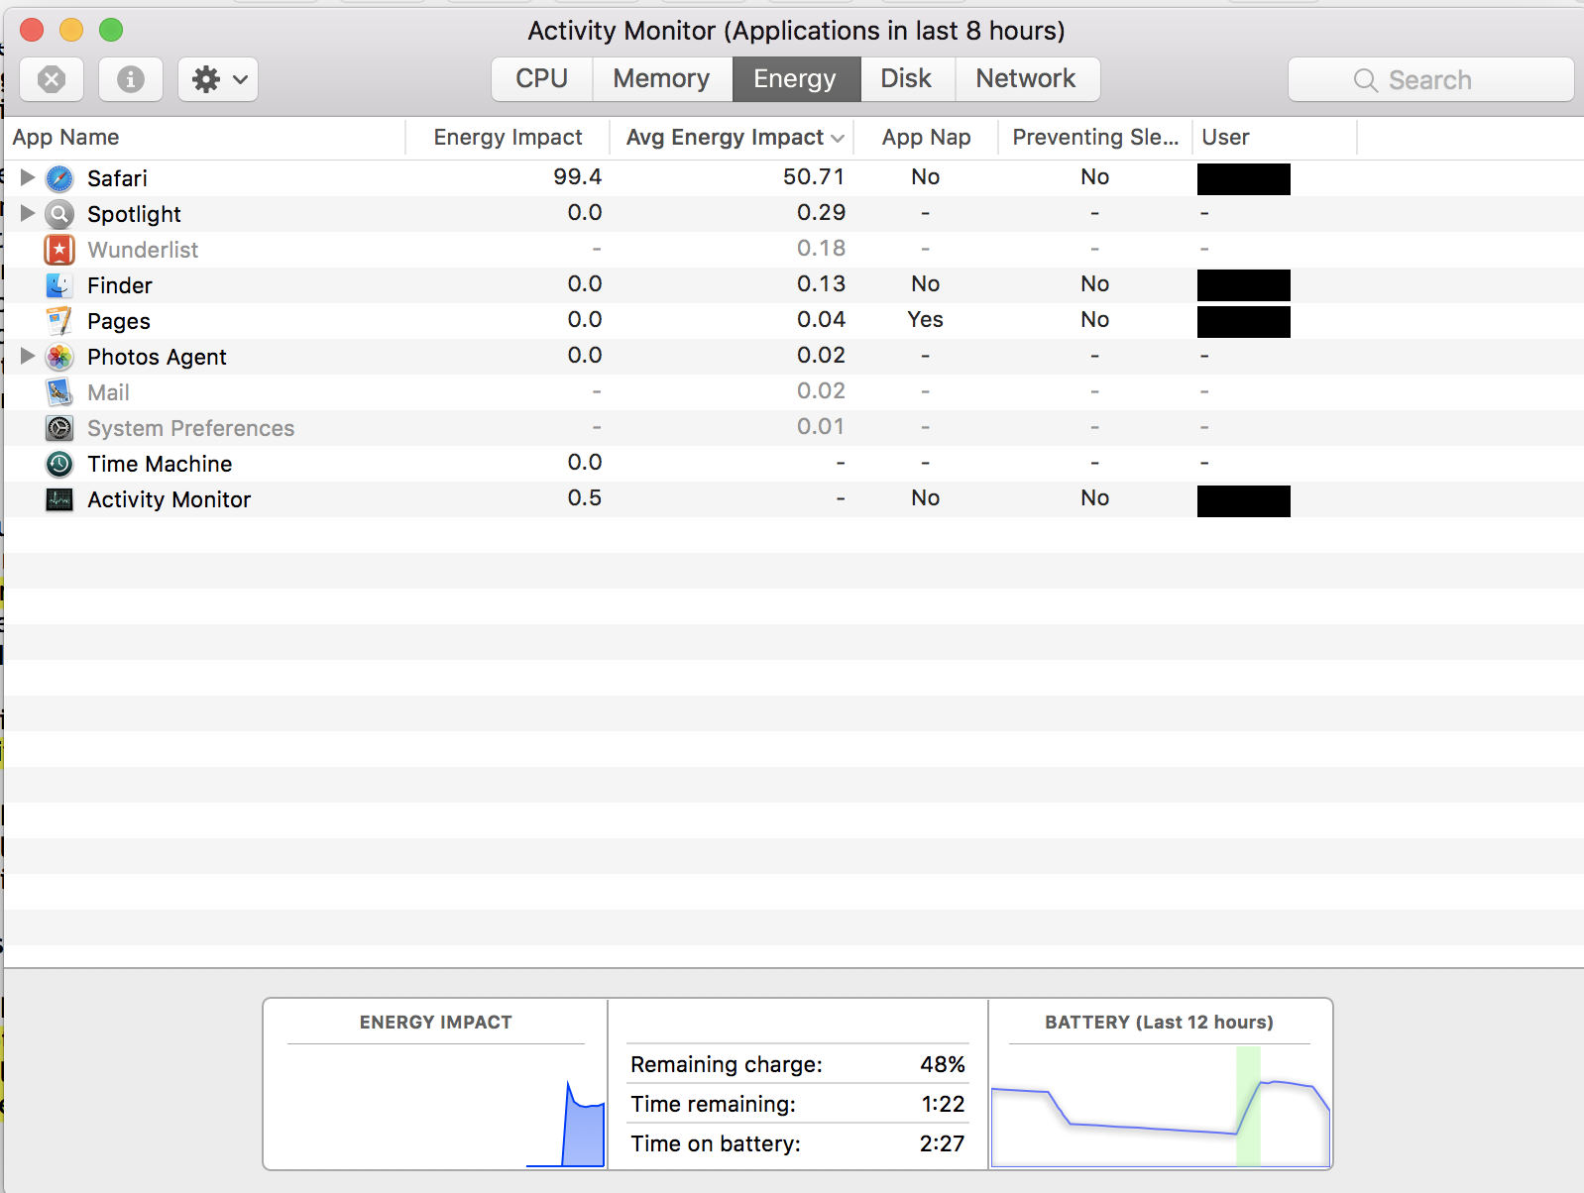Viewport: 1584px width, 1193px height.
Task: Click the Photos Agent flower icon
Action: point(59,357)
